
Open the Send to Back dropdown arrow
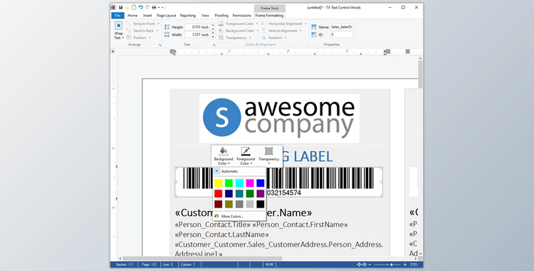(157, 31)
